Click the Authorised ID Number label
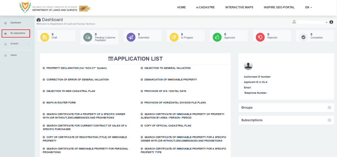The height and width of the screenshot is (157, 337). [x=257, y=77]
